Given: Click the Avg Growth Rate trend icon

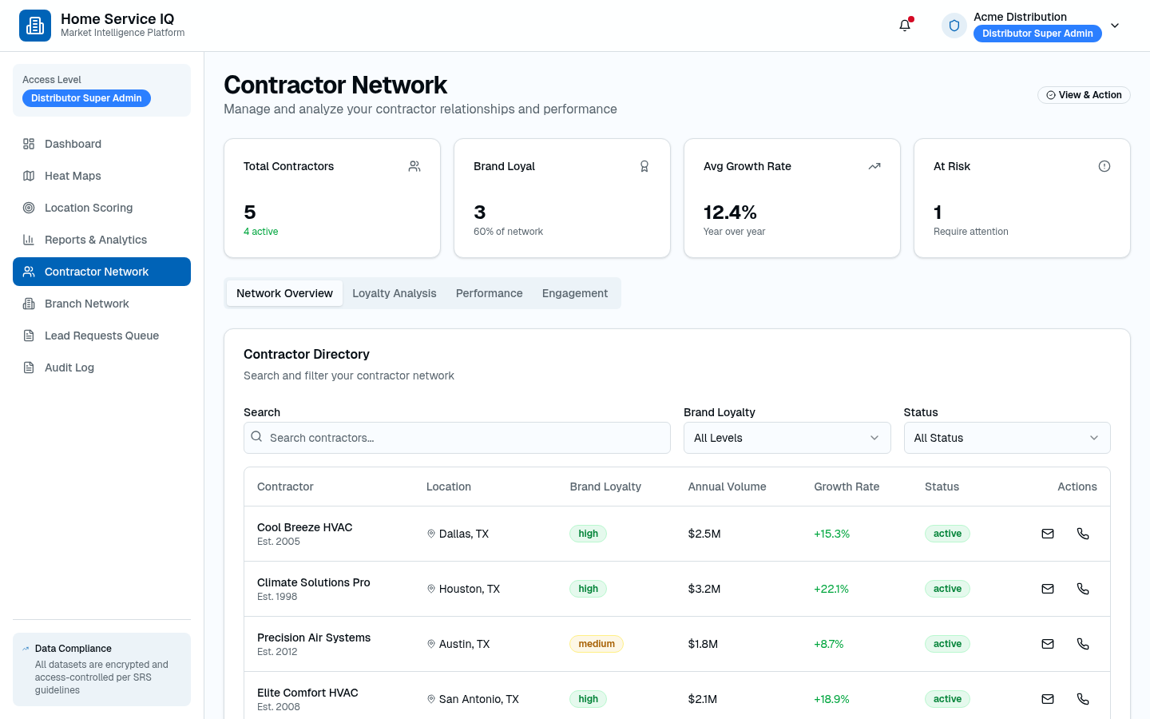Looking at the screenshot, I should click(x=874, y=166).
